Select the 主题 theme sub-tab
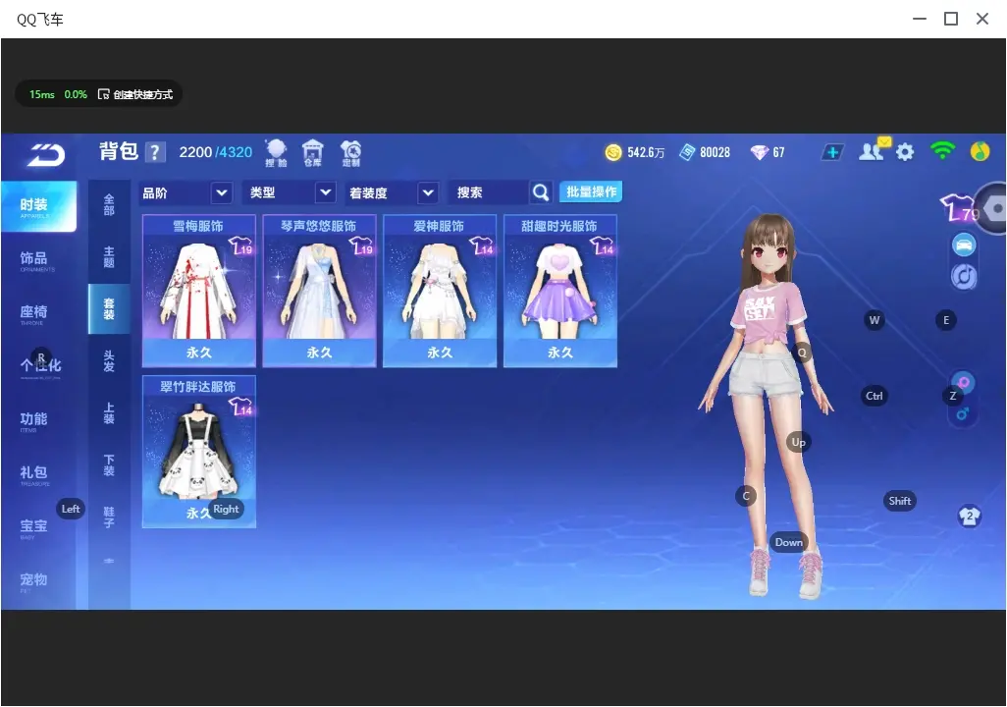This screenshot has height=707, width=1007. click(x=109, y=256)
